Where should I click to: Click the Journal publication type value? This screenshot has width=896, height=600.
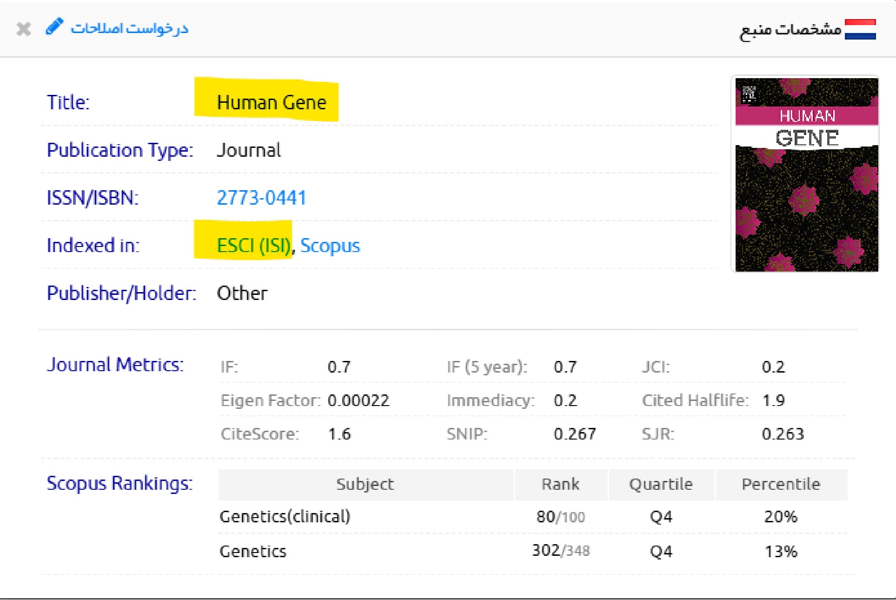249,150
